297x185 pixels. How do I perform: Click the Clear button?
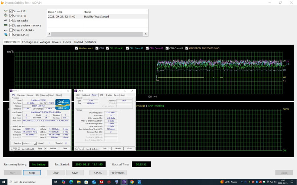pyautogui.click(x=55, y=172)
